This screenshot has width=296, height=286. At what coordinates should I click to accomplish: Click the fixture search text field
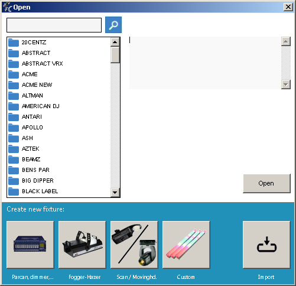[x=54, y=25]
